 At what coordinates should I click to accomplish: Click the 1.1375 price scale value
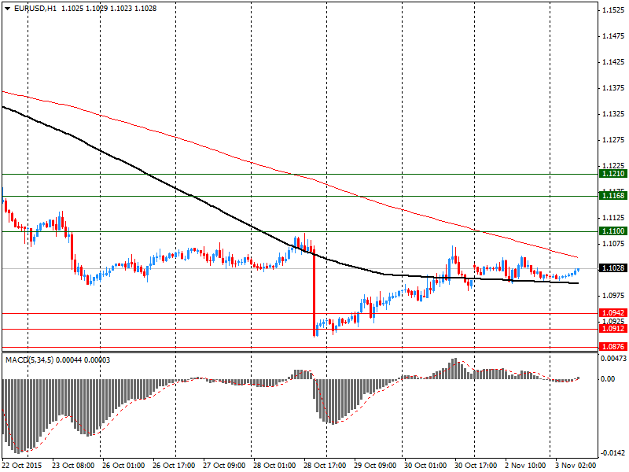point(614,88)
